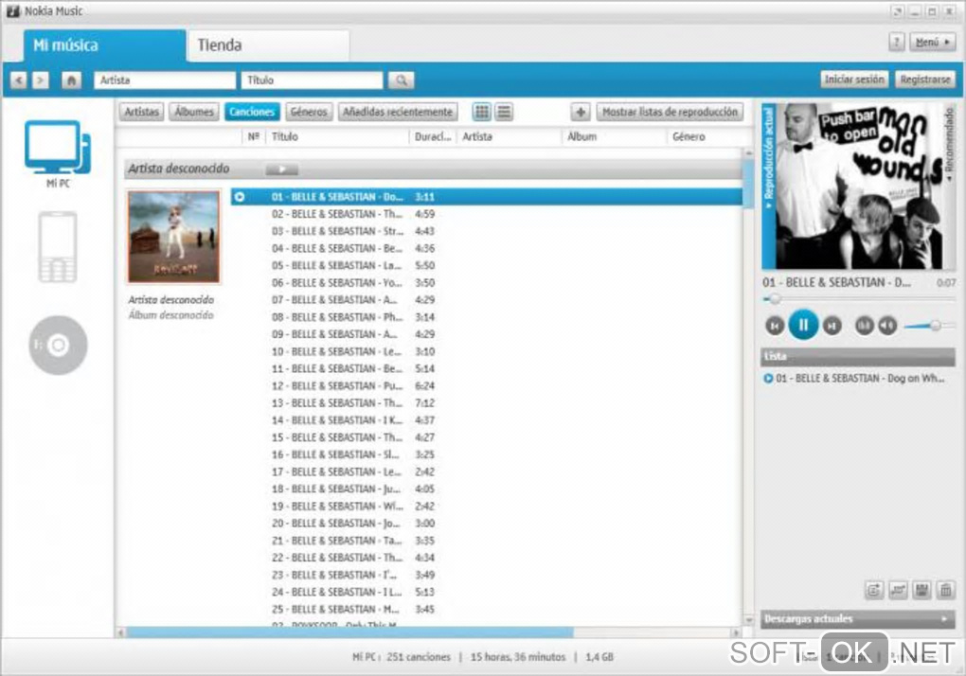Click Mostrar listas de reproducción button
This screenshot has width=966, height=676.
pos(670,112)
